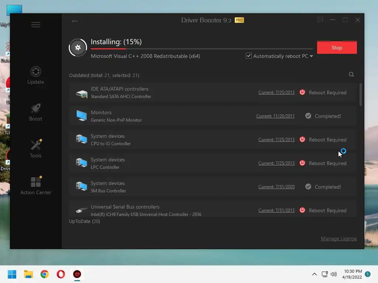Click reboot power icon for LPC Controller

pos(302,163)
